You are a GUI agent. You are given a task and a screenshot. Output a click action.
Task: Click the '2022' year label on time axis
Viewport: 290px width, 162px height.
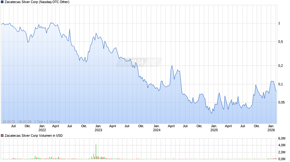pos(42,130)
